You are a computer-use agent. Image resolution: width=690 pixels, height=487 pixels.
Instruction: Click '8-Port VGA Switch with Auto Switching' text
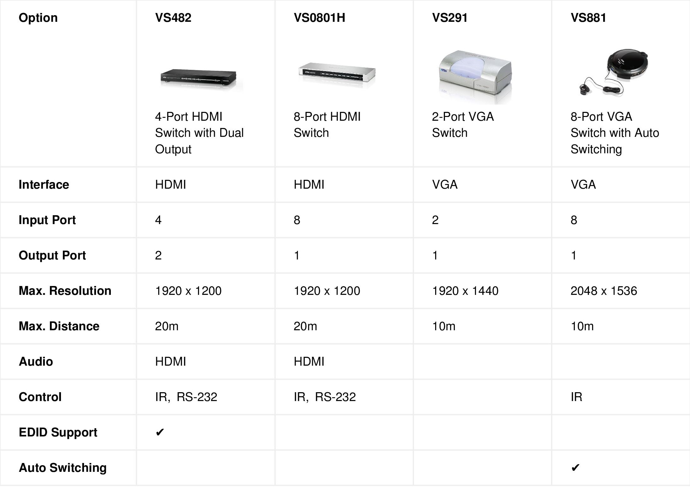pos(615,133)
